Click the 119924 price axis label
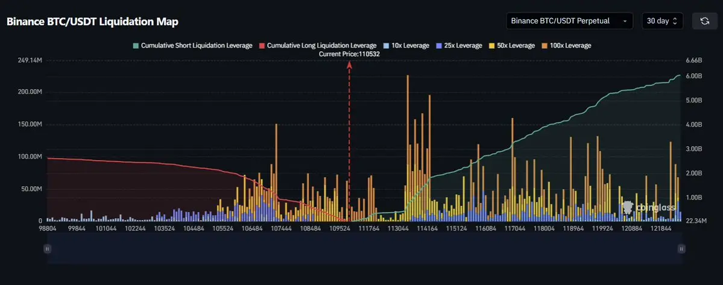 (602, 228)
